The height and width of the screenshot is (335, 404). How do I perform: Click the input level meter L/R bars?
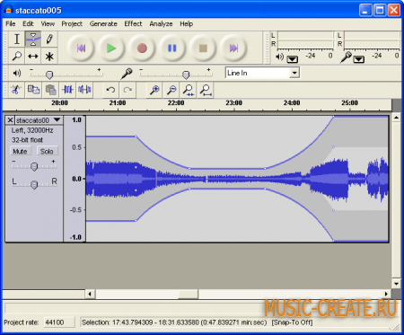[372, 40]
